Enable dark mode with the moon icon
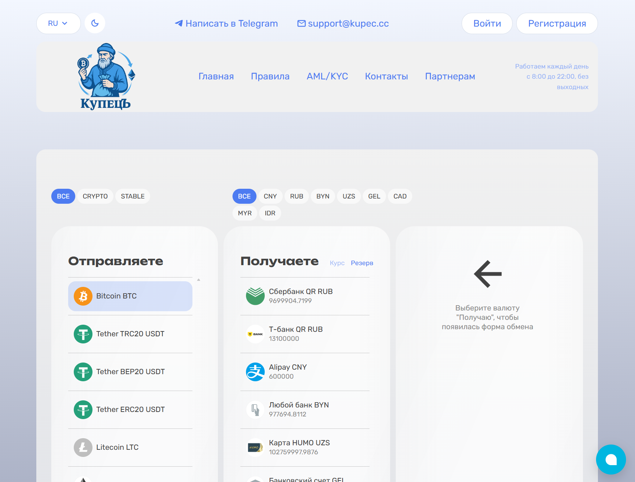The width and height of the screenshot is (635, 482). pos(95,23)
